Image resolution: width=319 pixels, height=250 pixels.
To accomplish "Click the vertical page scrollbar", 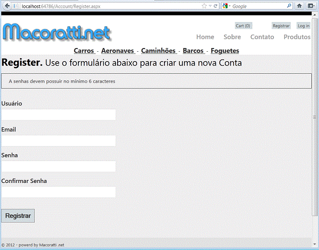I will point(315,117).
